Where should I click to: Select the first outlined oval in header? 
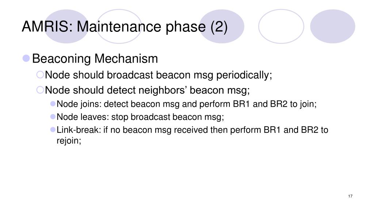tap(119, 26)
